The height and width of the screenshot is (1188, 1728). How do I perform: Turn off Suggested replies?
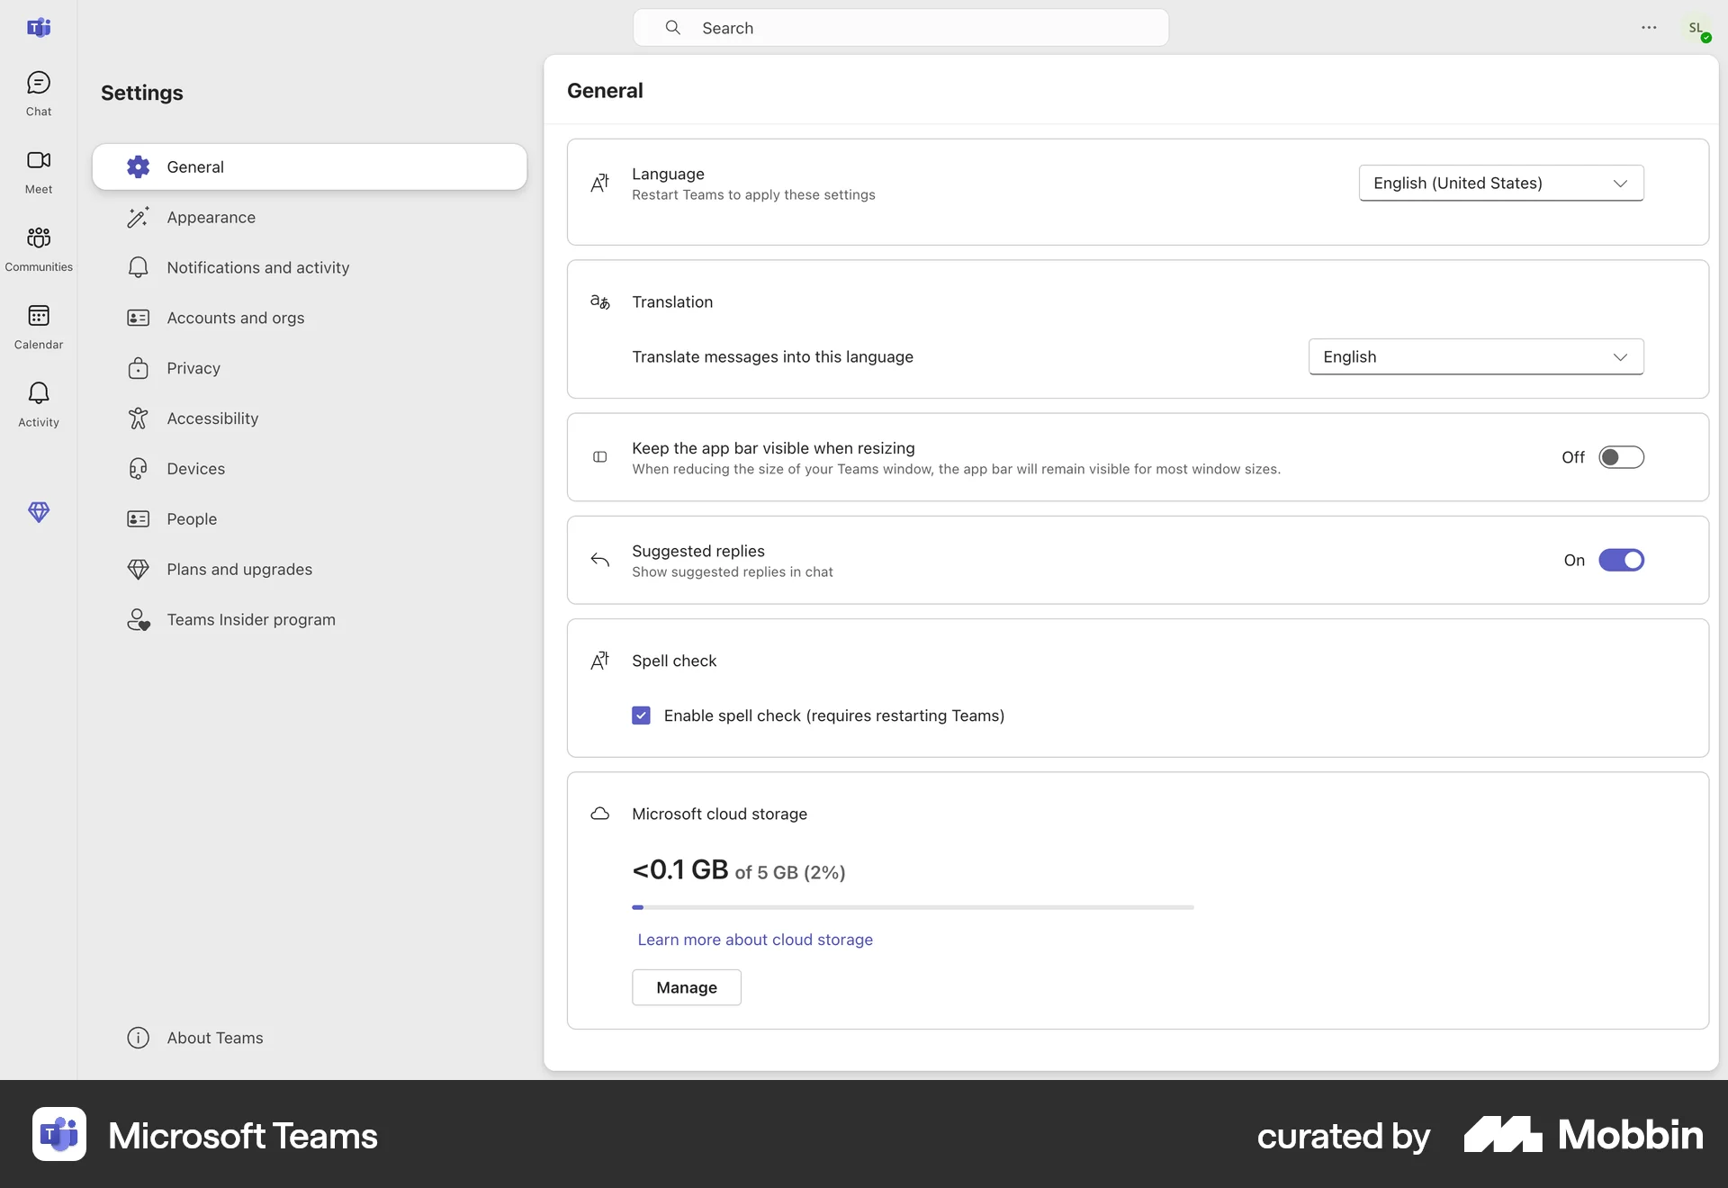(1621, 560)
